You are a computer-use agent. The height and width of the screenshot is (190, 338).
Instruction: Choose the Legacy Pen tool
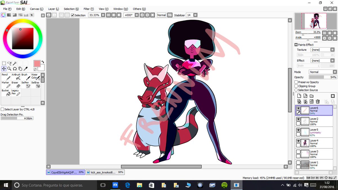16,93
